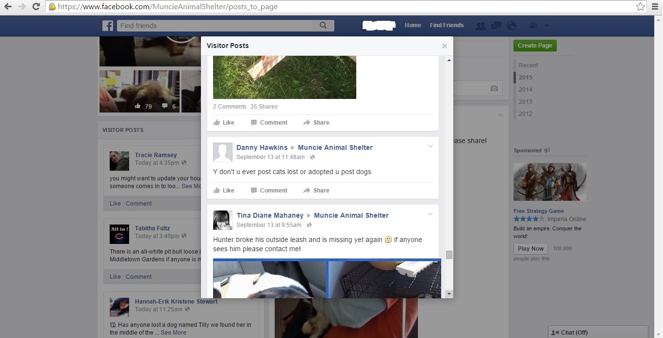Click the camera icon behind the dialog
The image size is (663, 338).
point(494,88)
